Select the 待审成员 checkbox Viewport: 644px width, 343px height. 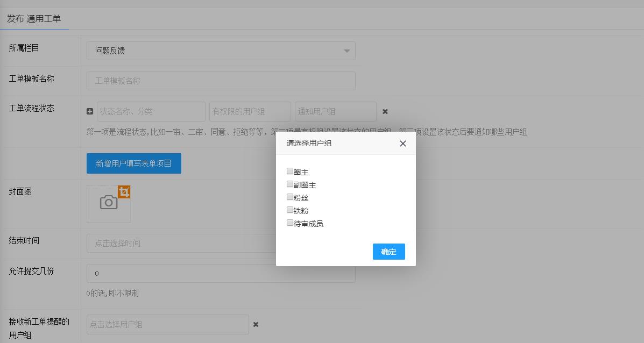pyautogui.click(x=290, y=223)
